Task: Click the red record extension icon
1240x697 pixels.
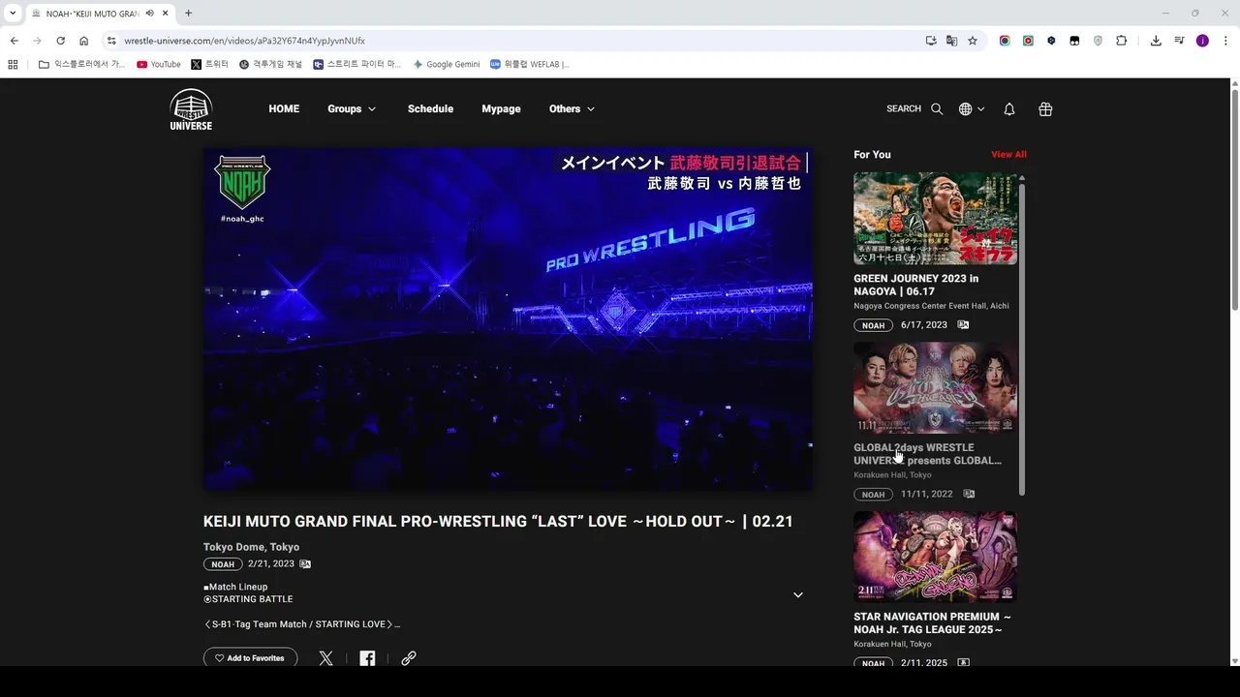Action: tap(1028, 41)
